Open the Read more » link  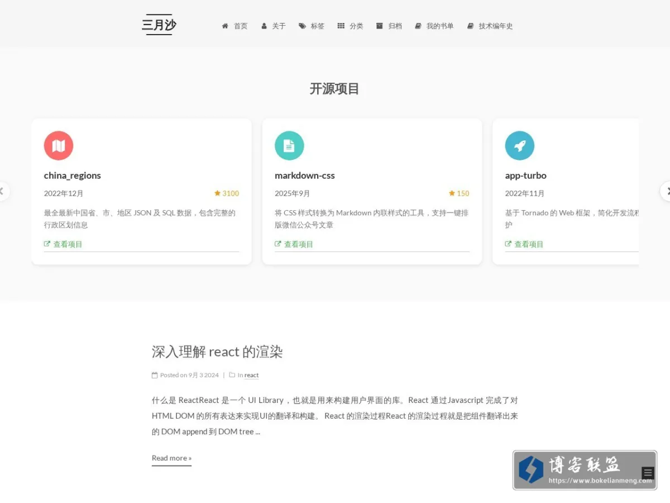pyautogui.click(x=171, y=458)
